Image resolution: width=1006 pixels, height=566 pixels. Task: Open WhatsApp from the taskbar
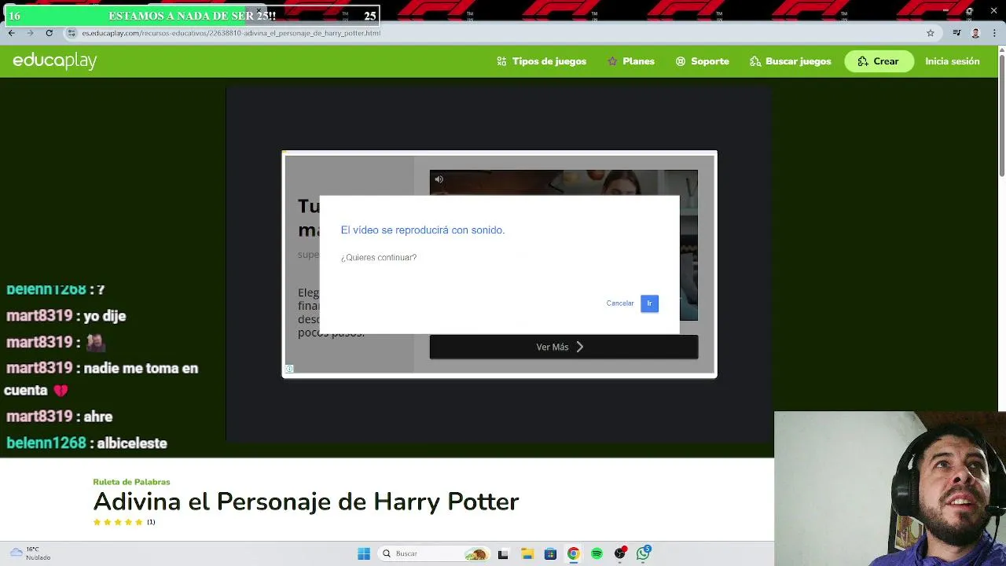644,553
